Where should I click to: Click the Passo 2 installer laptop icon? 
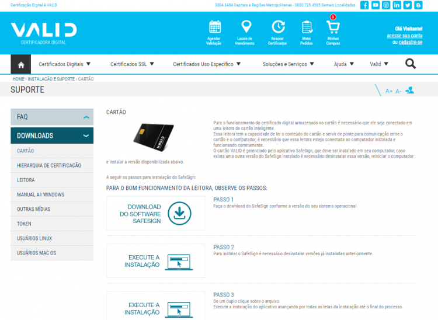179,262
